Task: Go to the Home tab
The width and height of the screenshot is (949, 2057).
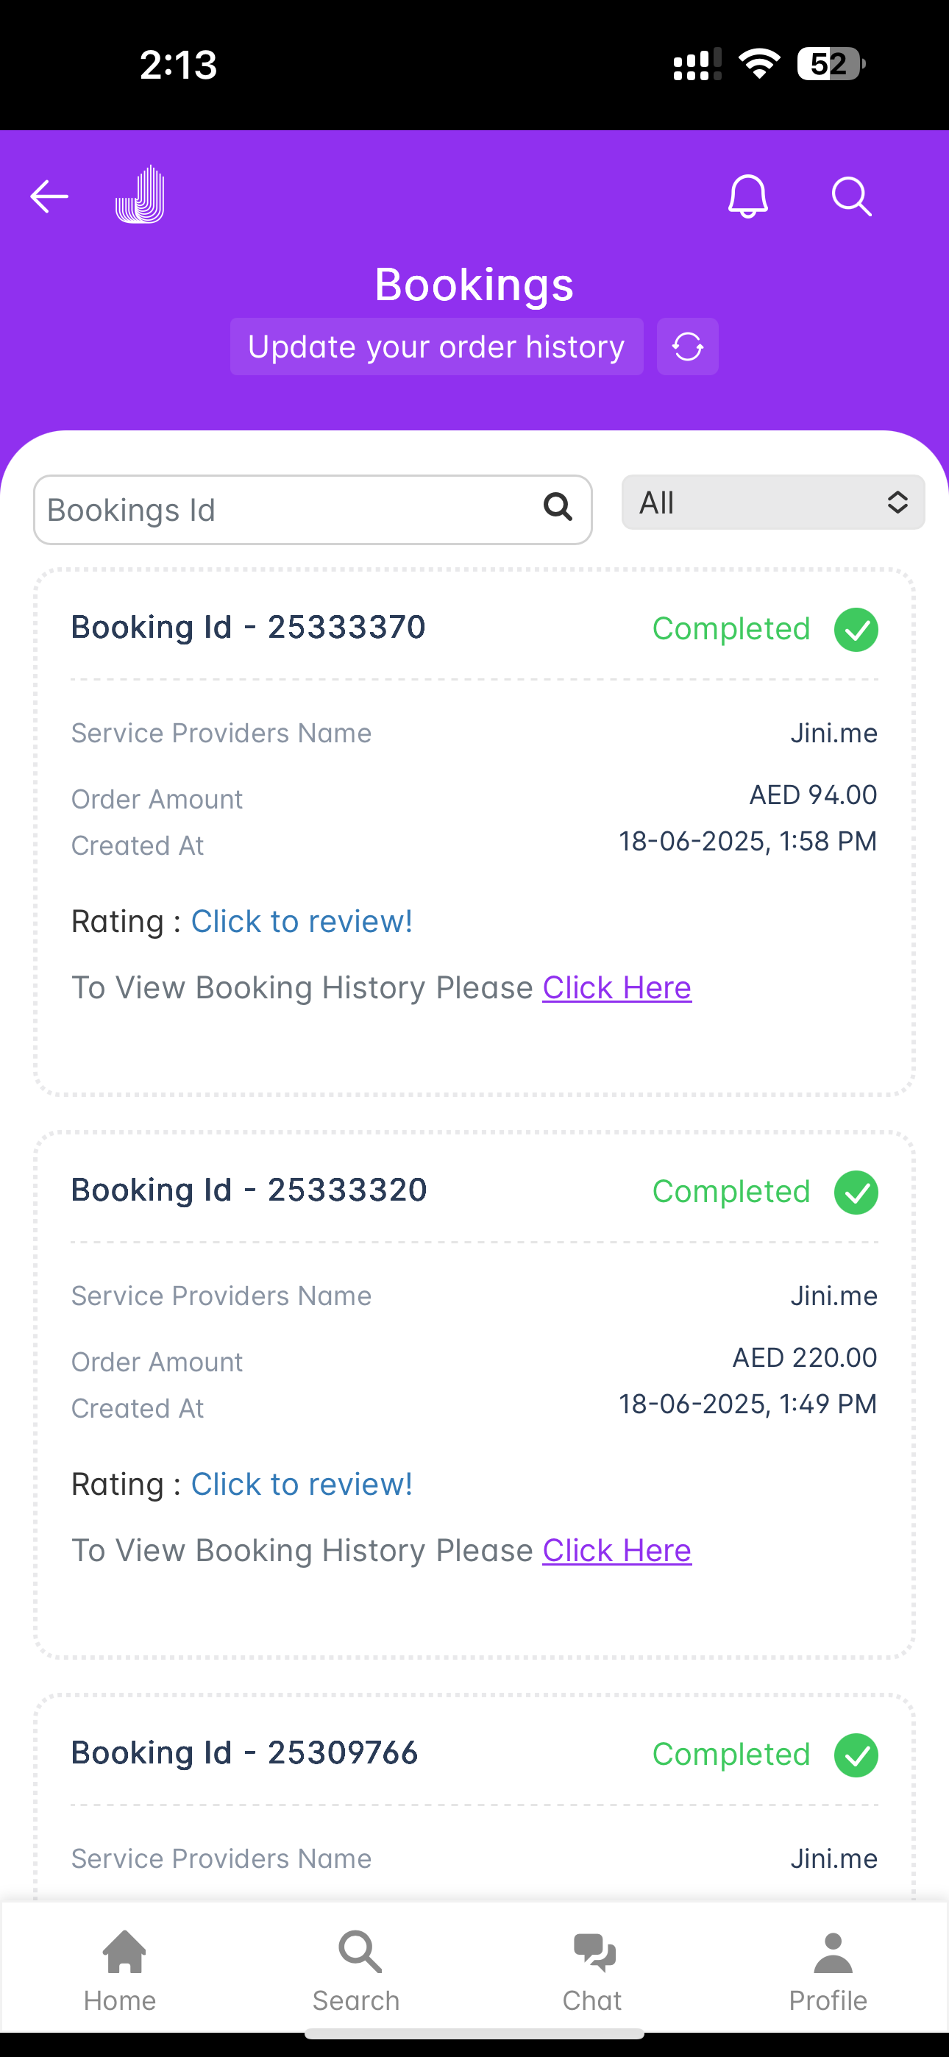Action: (x=120, y=1972)
